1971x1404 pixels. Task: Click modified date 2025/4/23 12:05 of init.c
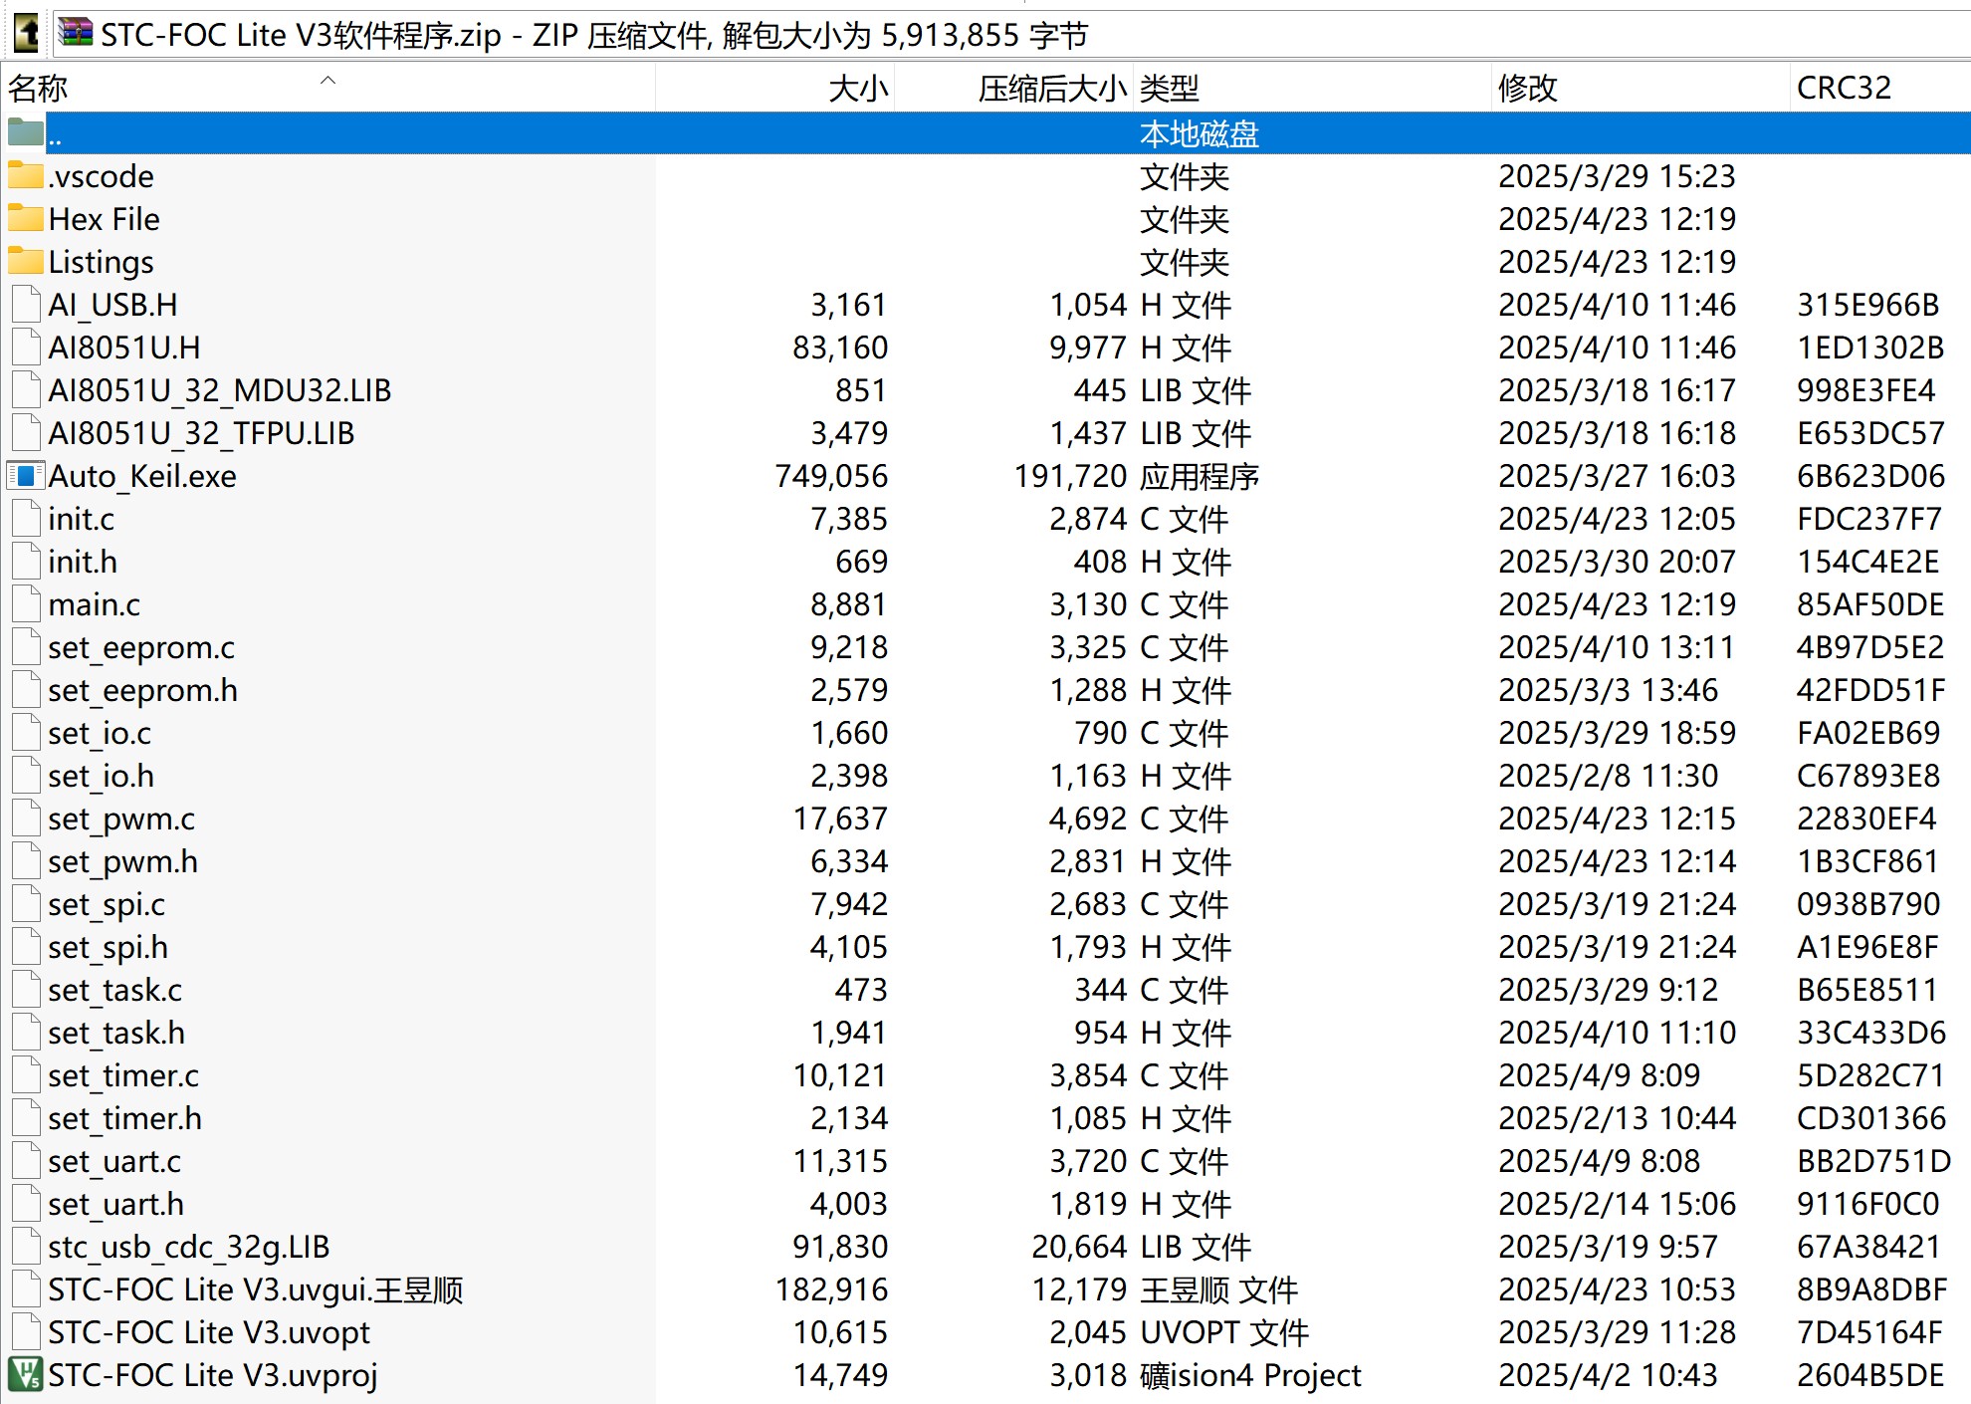(1617, 519)
